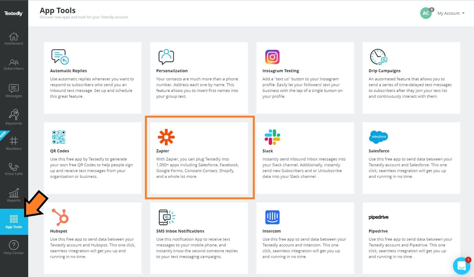Viewport: 474px width, 277px height.
Task: Open the Hubspot title link
Action: (59, 231)
